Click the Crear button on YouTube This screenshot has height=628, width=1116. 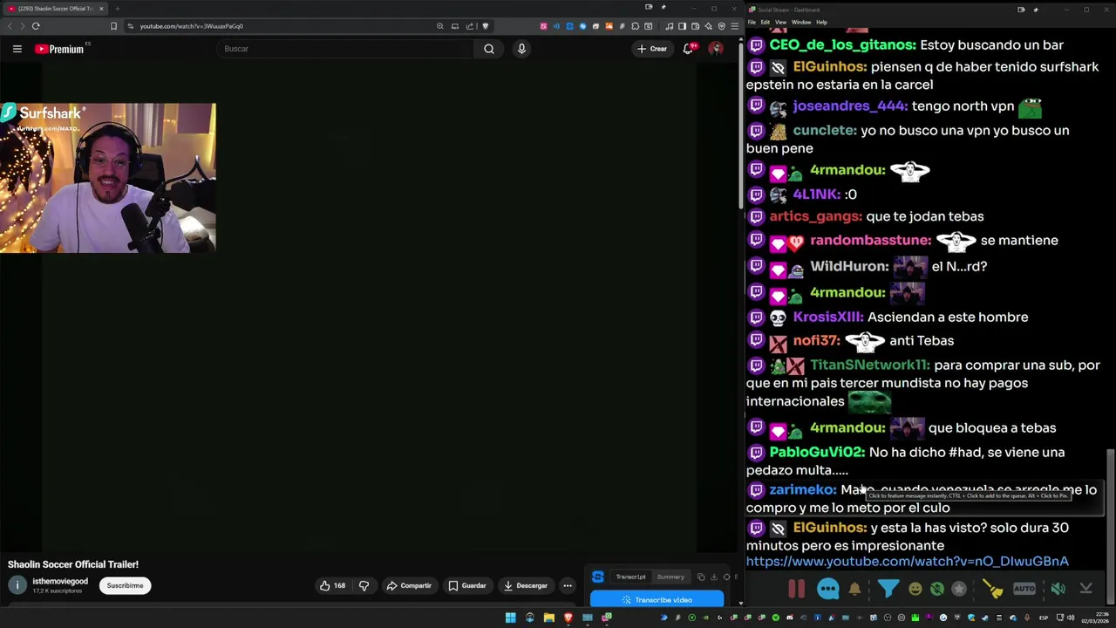[652, 49]
